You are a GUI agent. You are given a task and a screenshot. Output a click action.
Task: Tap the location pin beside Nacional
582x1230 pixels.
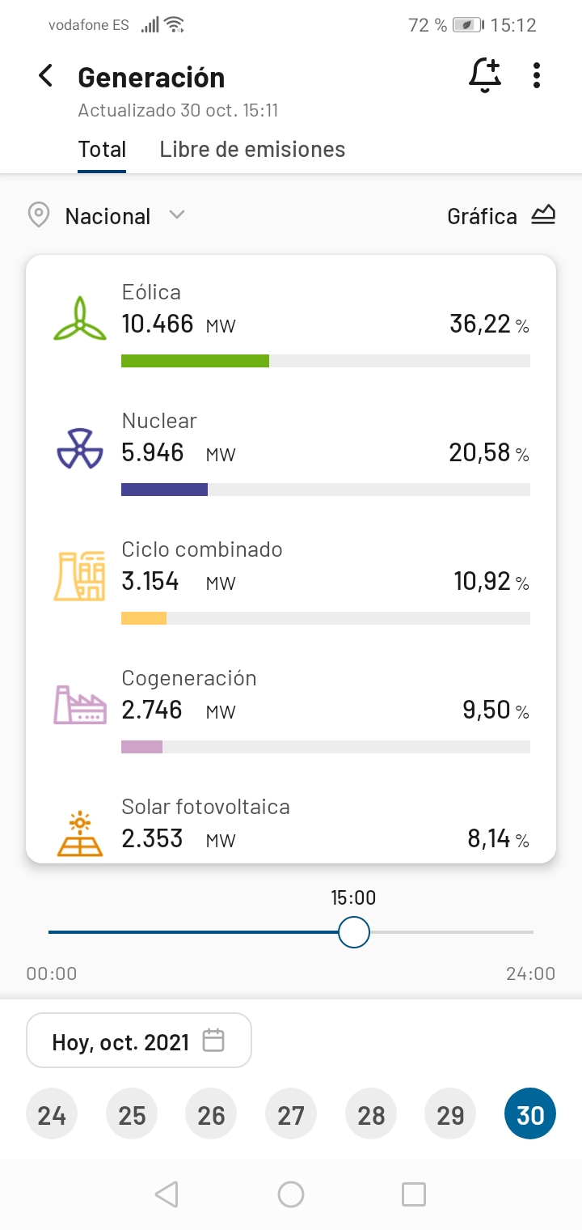point(38,215)
